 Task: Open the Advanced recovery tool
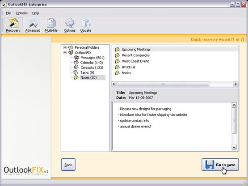click(x=33, y=25)
